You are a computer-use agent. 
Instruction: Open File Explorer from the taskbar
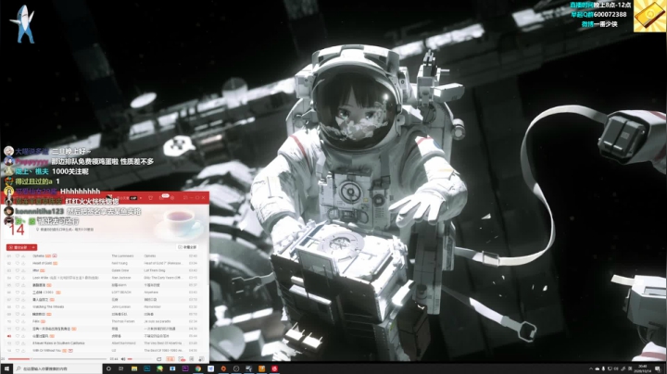click(134, 368)
